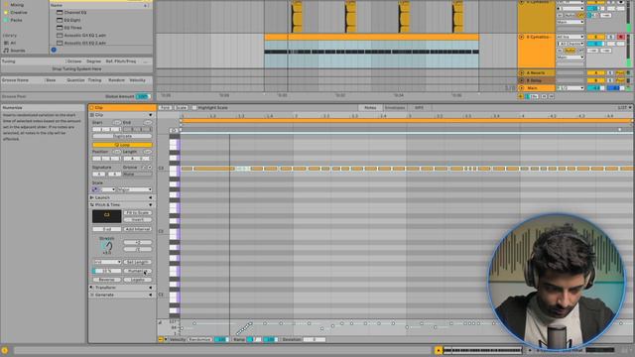Click the W track width button
Screen dimensions: 635x357
pos(551,96)
